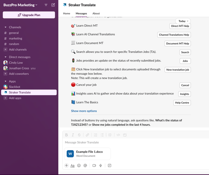The width and height of the screenshot is (209, 175).
Task: Open Jonathan Cross direct message
Action: click(x=29, y=68)
